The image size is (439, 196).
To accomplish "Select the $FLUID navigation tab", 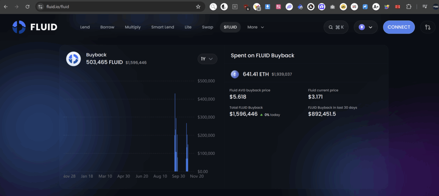I will (230, 27).
